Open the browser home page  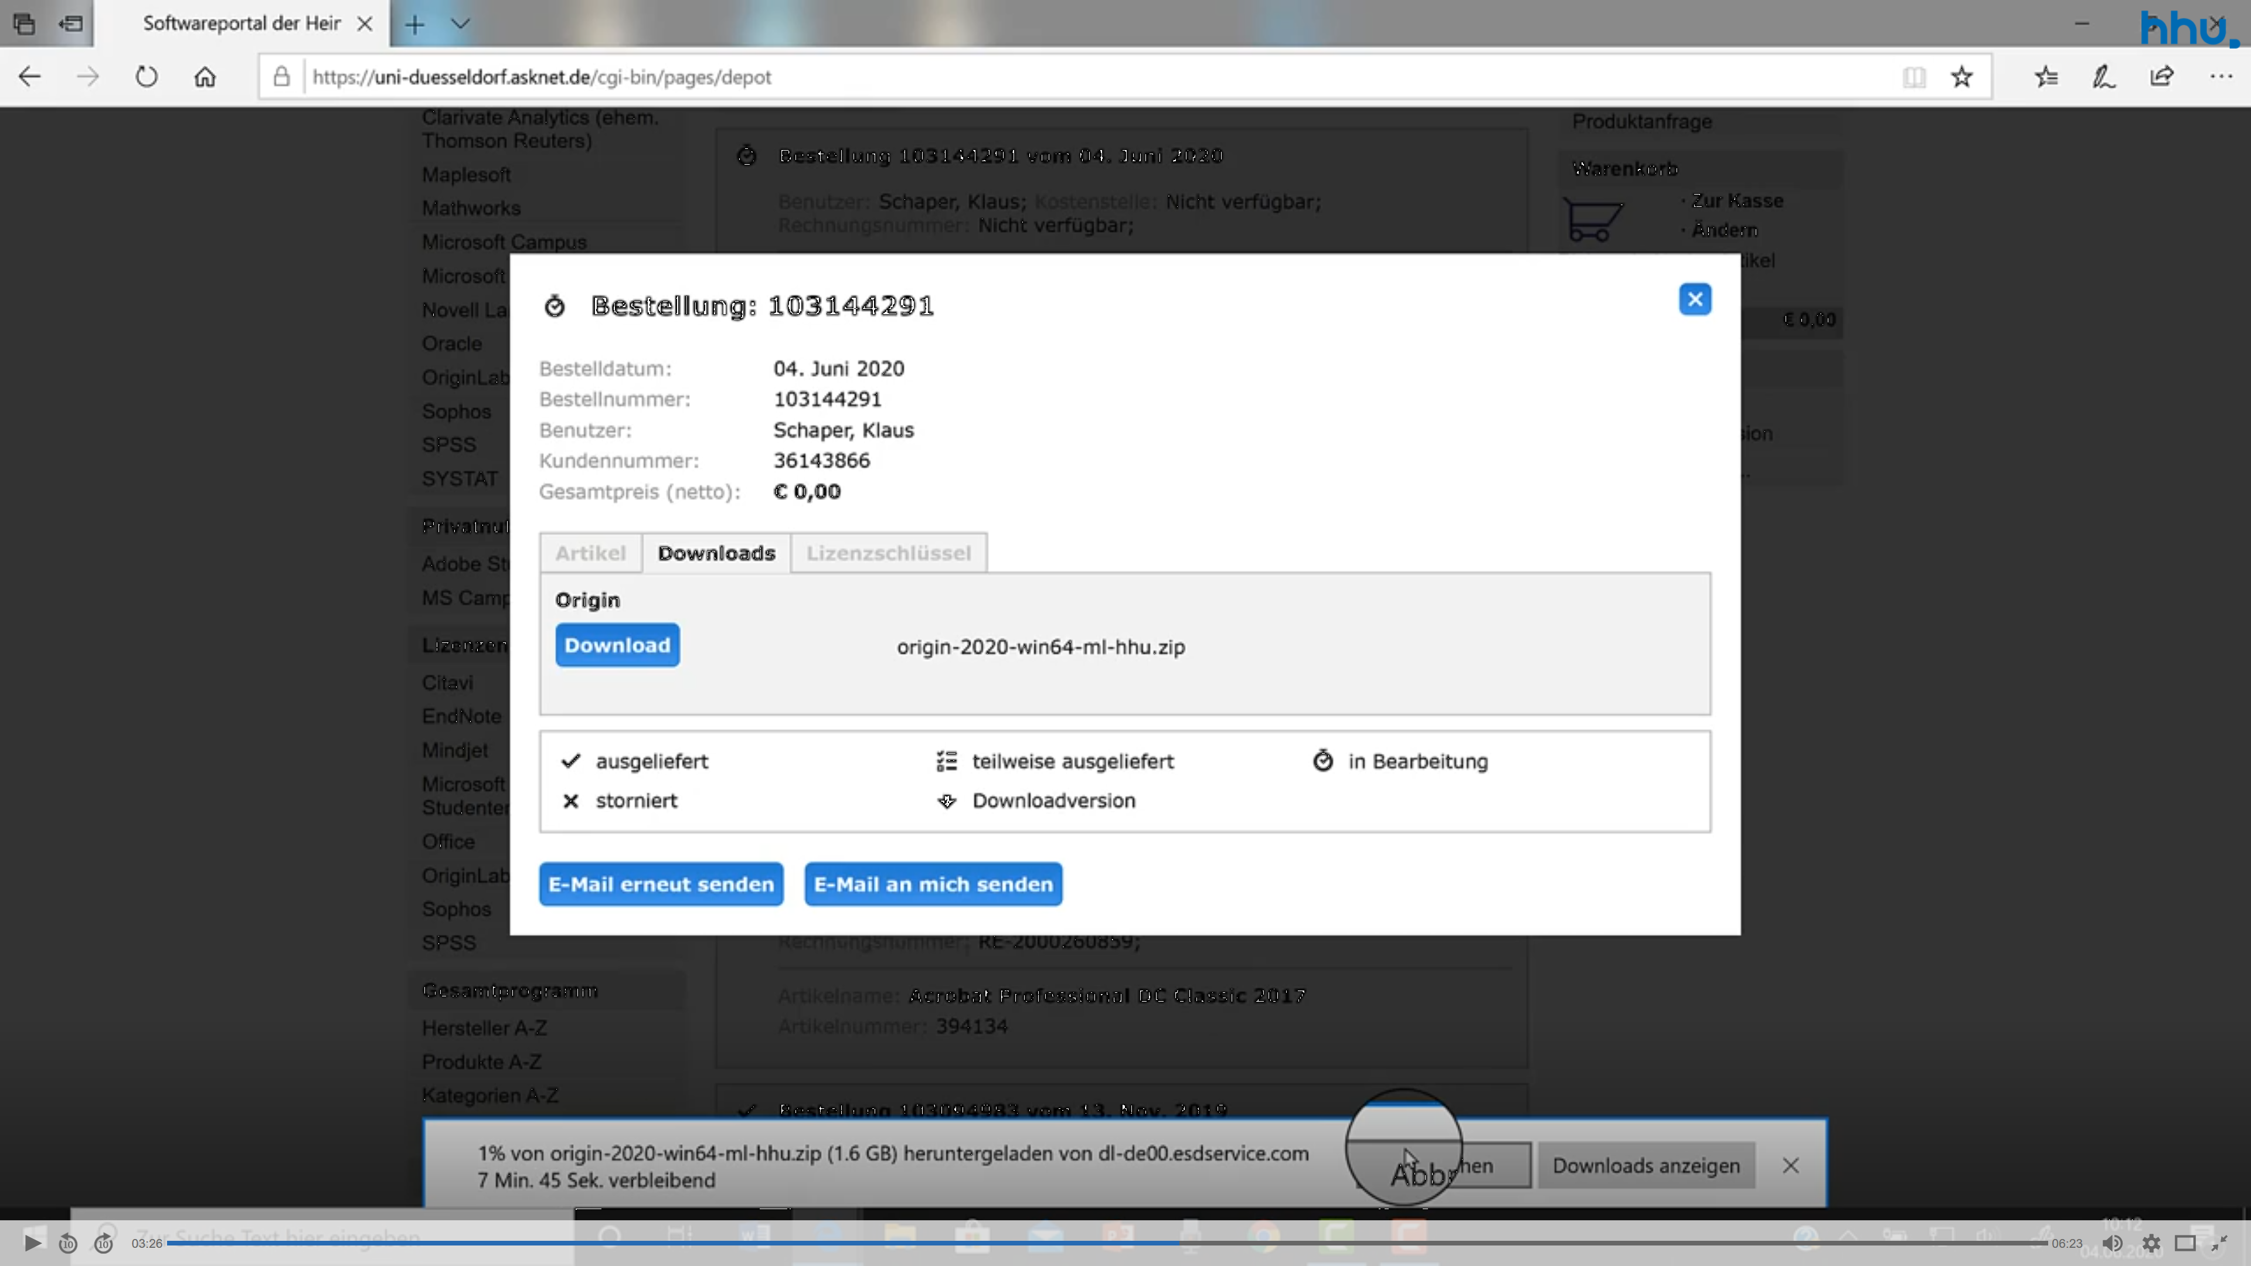point(205,77)
